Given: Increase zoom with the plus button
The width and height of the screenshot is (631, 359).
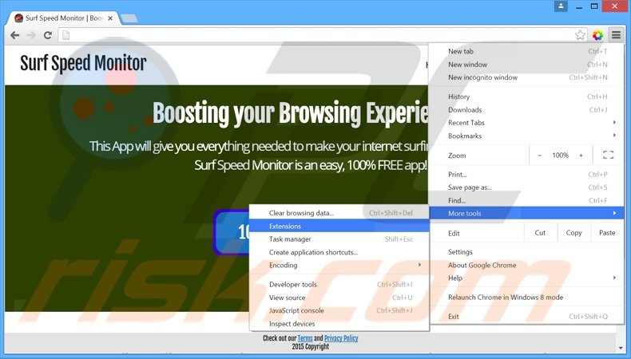Looking at the screenshot, I should 581,156.
